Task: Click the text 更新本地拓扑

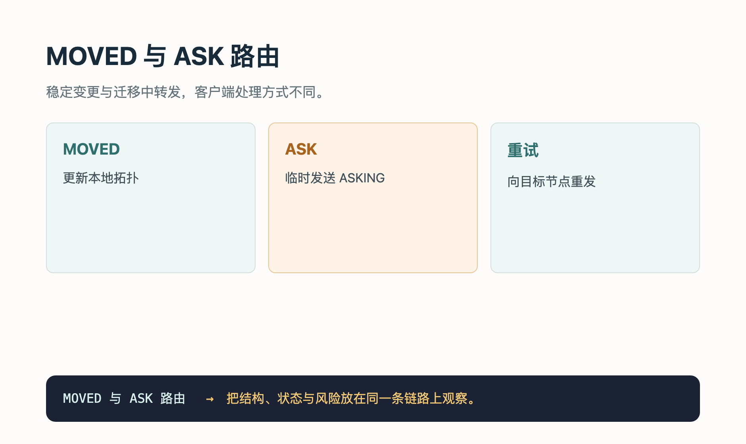Action: 101,178
